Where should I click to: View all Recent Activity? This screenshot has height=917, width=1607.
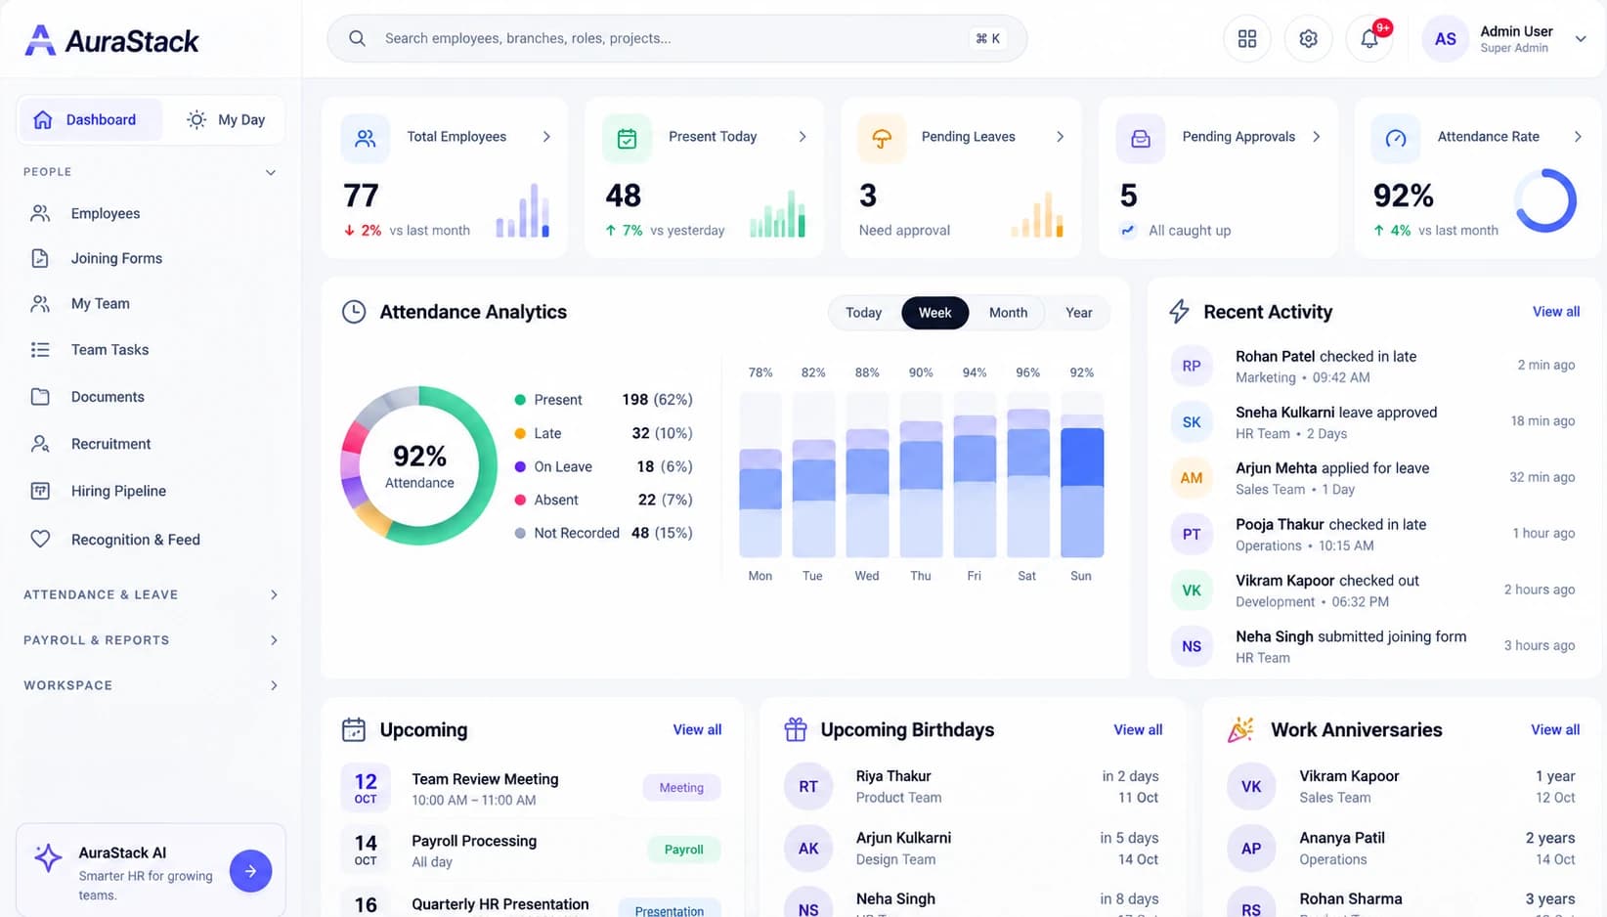pyautogui.click(x=1555, y=312)
